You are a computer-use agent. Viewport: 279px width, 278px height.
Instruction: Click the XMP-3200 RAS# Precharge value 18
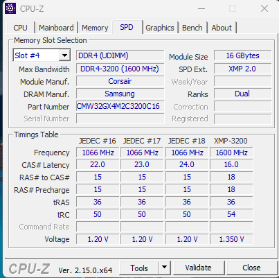coord(231,189)
